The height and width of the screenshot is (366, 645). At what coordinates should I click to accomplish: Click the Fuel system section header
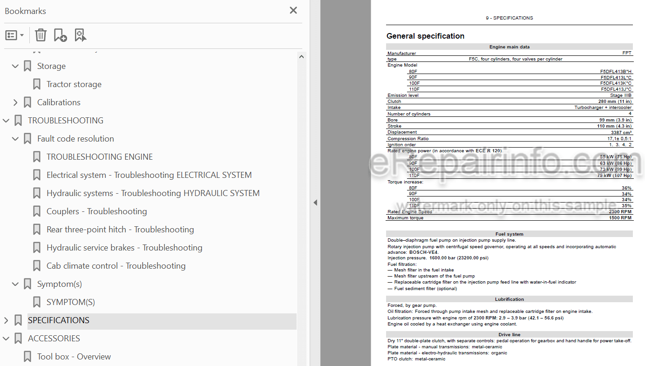pos(509,234)
